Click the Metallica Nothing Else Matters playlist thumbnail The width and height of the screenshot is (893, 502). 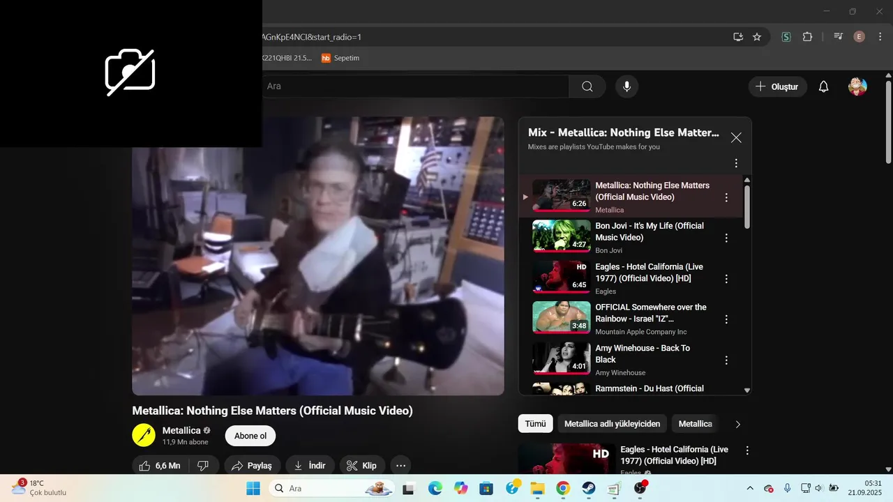click(561, 195)
